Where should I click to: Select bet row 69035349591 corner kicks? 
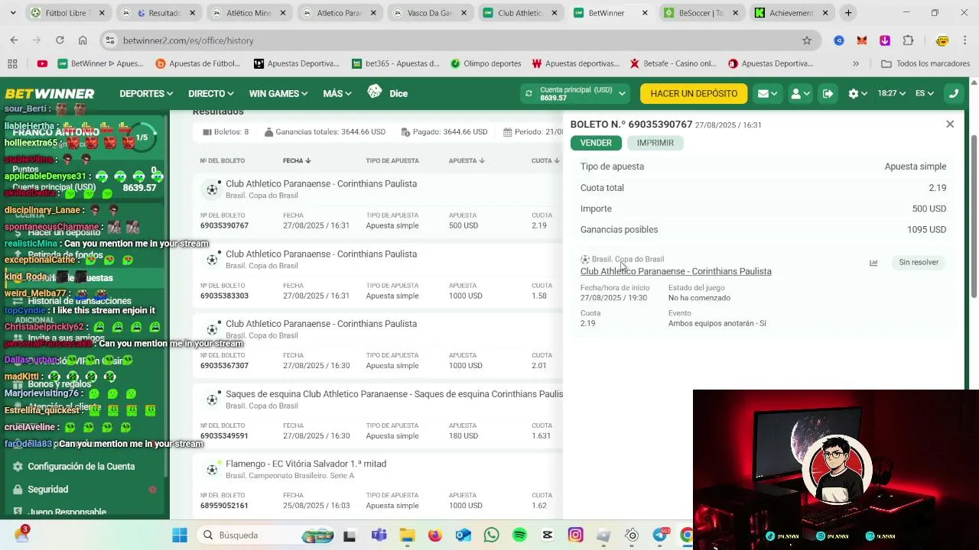pos(377,415)
